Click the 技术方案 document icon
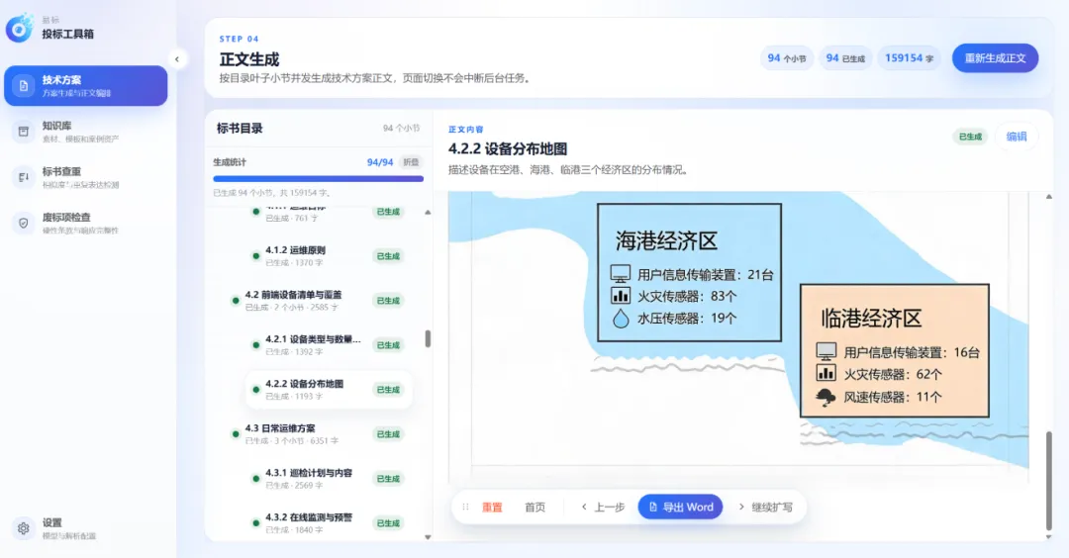Viewport: 1069px width, 558px height. (x=23, y=86)
